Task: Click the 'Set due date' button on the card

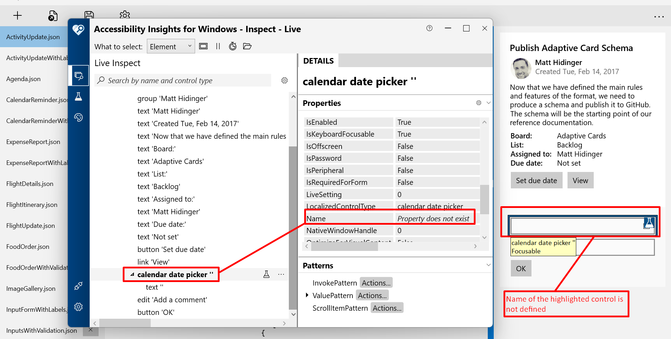Action: 536,180
